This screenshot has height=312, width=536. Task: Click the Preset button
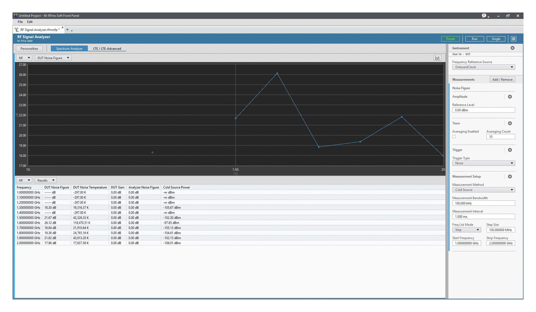pos(450,39)
